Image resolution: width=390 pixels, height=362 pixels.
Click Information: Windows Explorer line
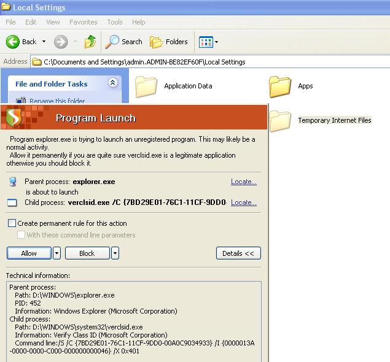pos(96,311)
